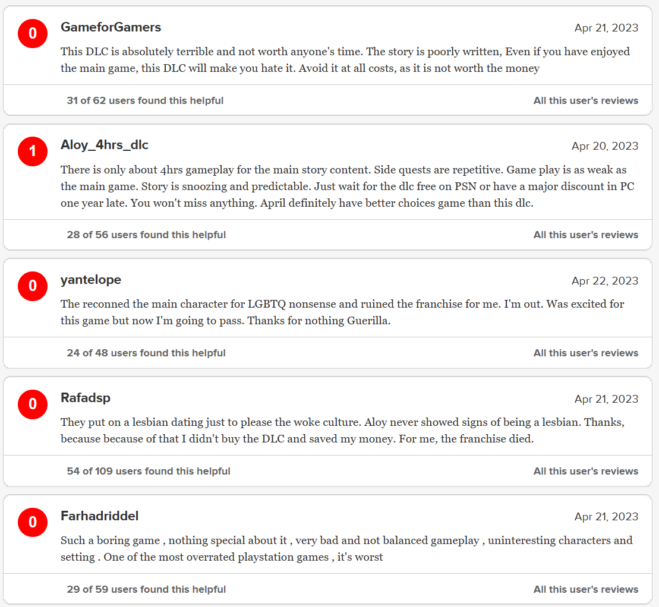Open Aloy_4hrs_dlc user profile
Screen dimensions: 659x607
tap(105, 145)
